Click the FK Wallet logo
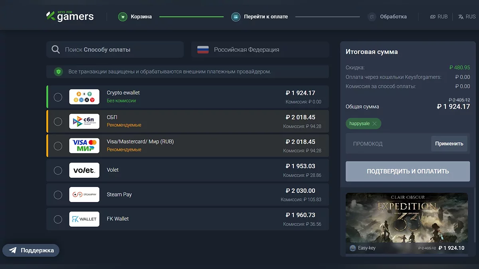Viewport: 479px width, 269px height. (84, 219)
